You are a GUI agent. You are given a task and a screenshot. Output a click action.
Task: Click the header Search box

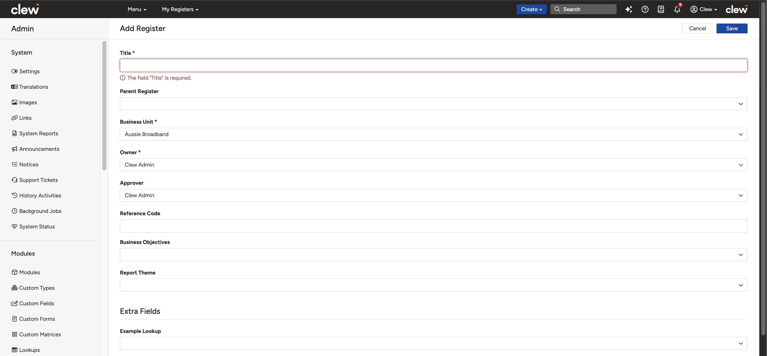tap(583, 9)
